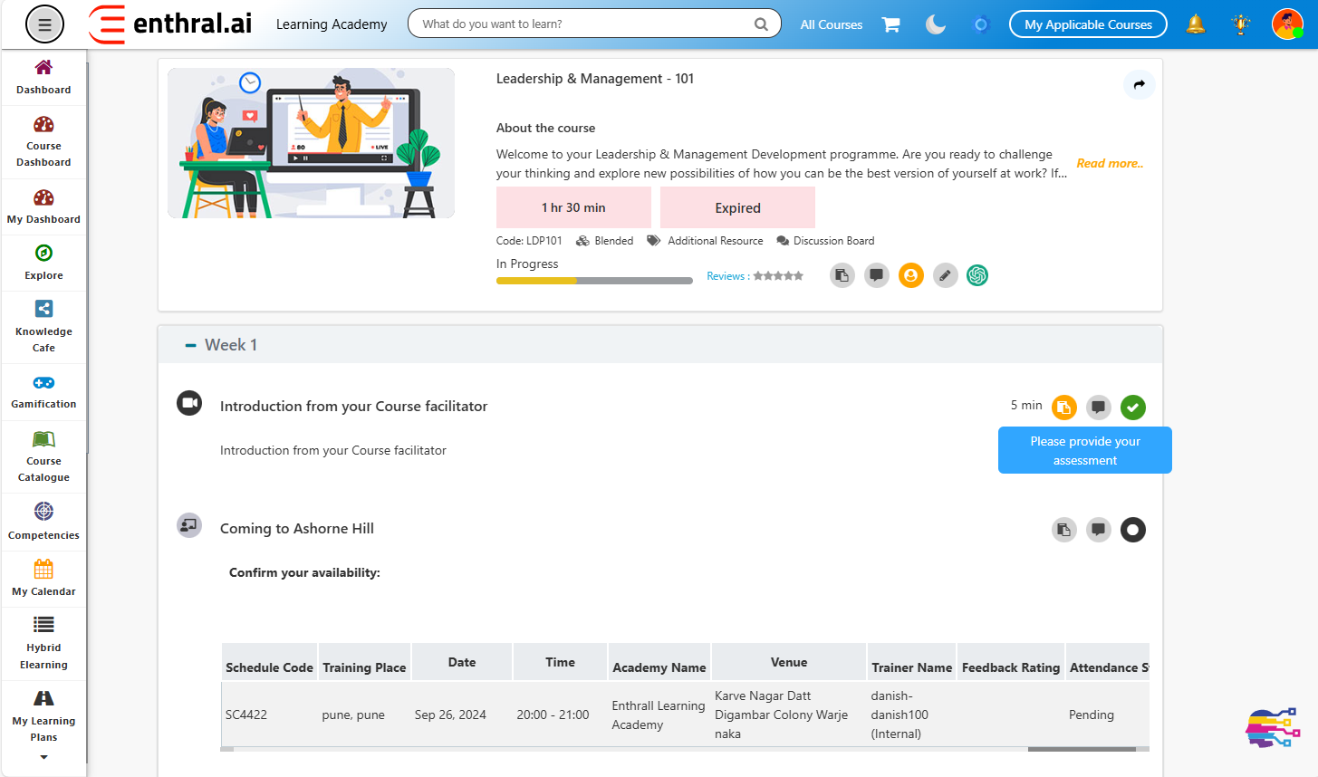Click the pencil edit icon near course reviews
Viewport: 1318px width, 777px height.
[945, 274]
